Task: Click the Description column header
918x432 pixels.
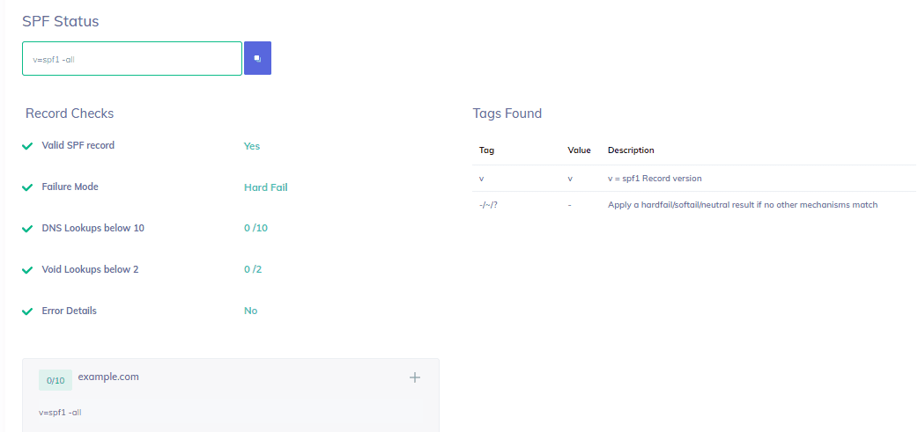Action: (x=631, y=150)
